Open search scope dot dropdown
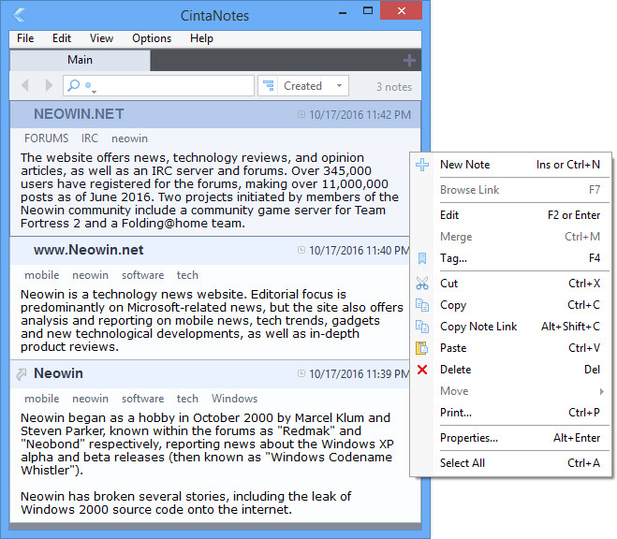 pyautogui.click(x=91, y=87)
